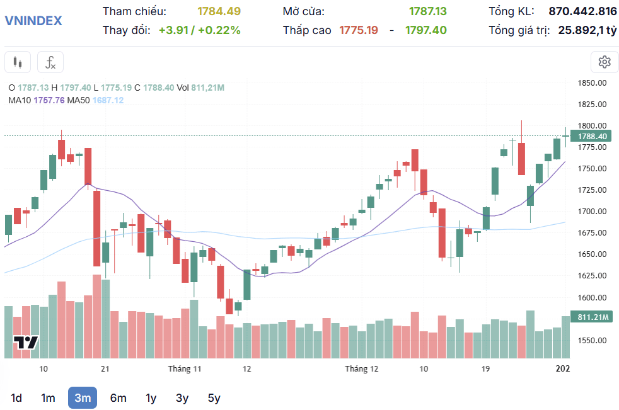Switch to the 3y time range
This screenshot has width=619, height=410.
[182, 398]
